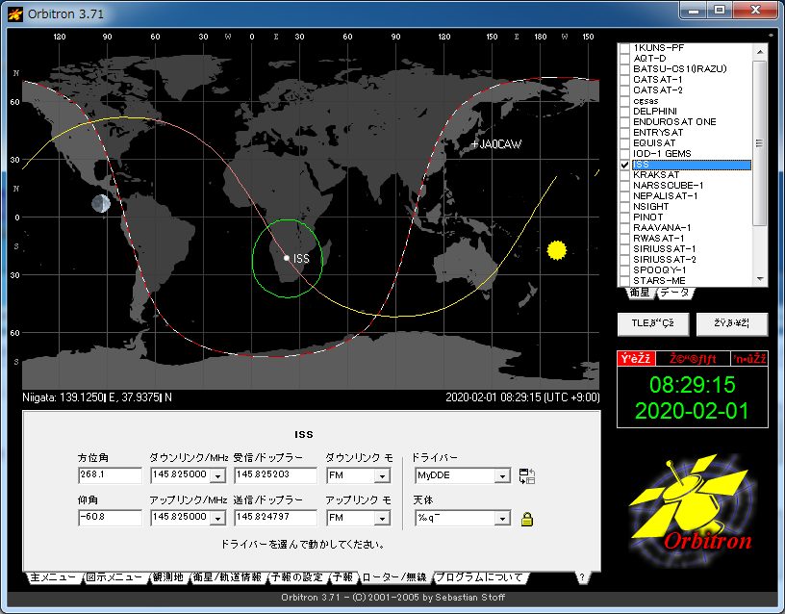
Task: Select the 衛星 tab under satellite list
Action: (640, 293)
